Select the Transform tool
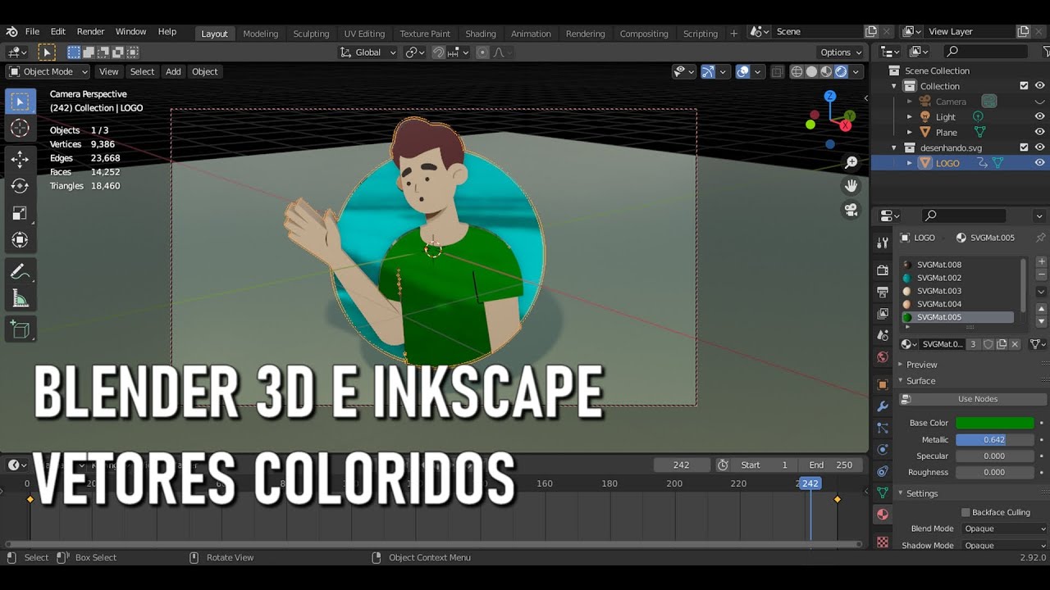1050x590 pixels. pos(20,240)
